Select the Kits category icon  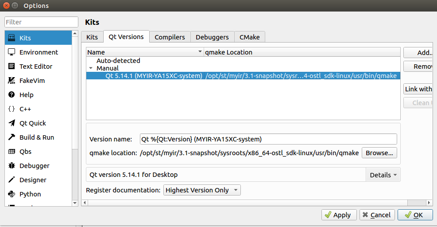(12, 38)
